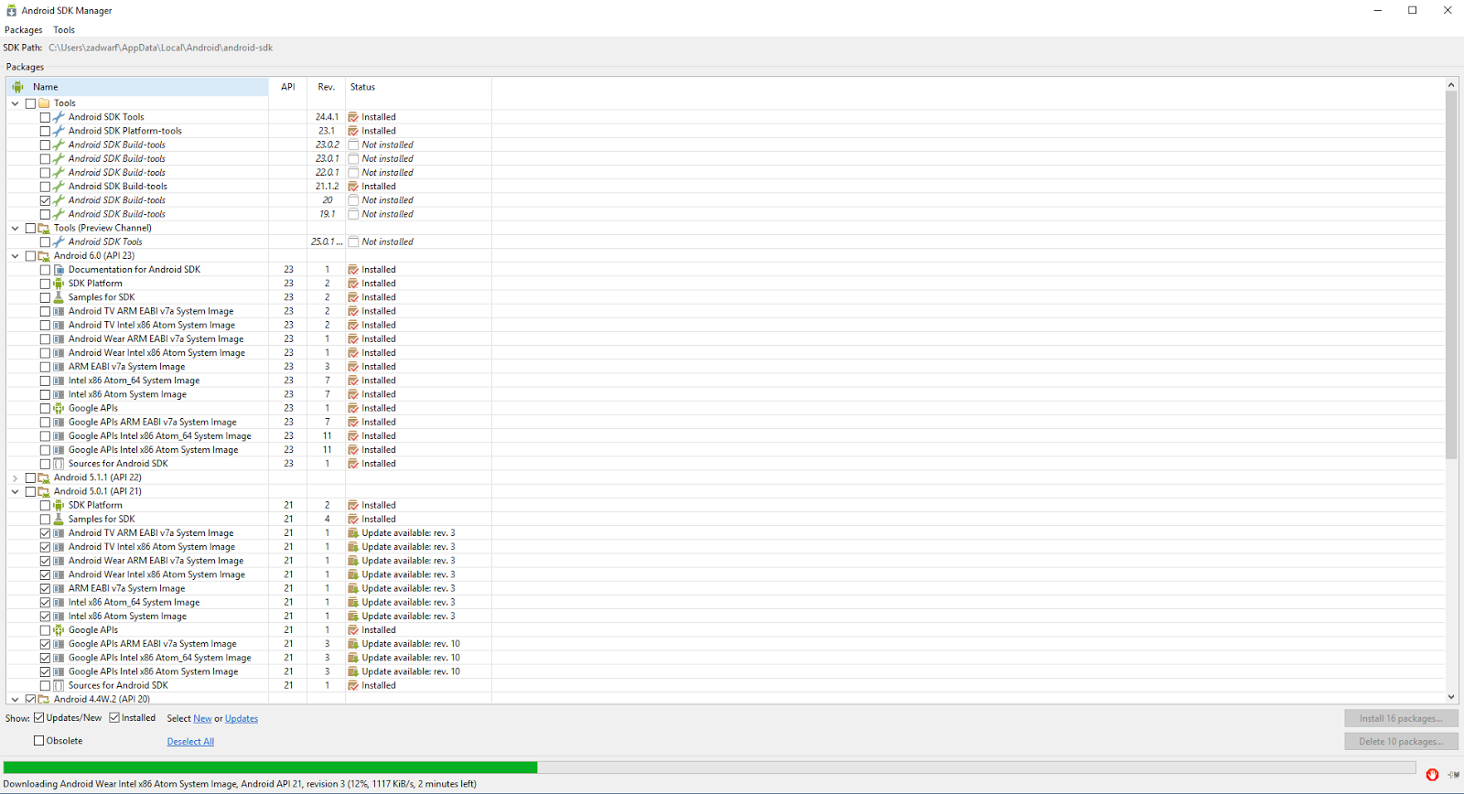The image size is (1464, 794).
Task: Click the API 21 Sources for Android SDK icon
Action: click(x=59, y=685)
